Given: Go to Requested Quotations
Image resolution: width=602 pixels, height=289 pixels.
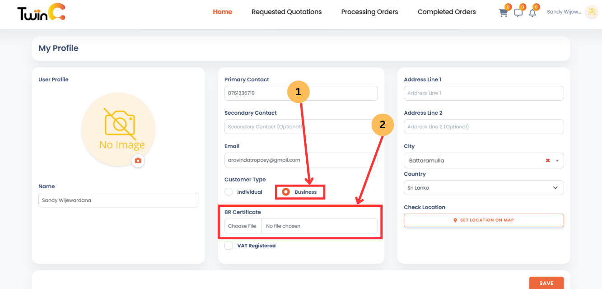Looking at the screenshot, I should [x=287, y=12].
